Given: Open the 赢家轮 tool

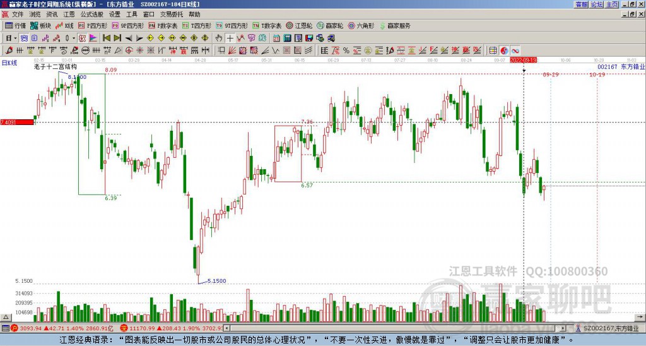Looking at the screenshot, I should point(330,25).
